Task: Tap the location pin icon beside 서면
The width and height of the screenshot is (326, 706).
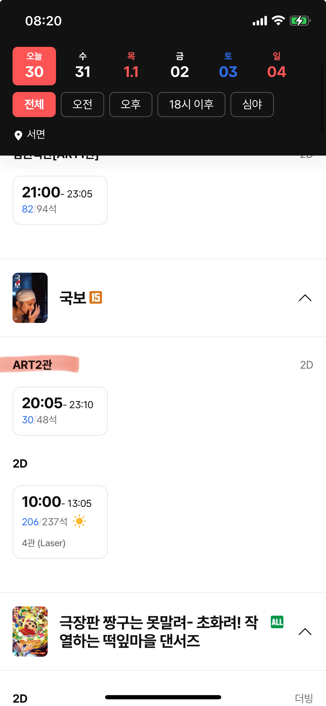Action: tap(18, 135)
